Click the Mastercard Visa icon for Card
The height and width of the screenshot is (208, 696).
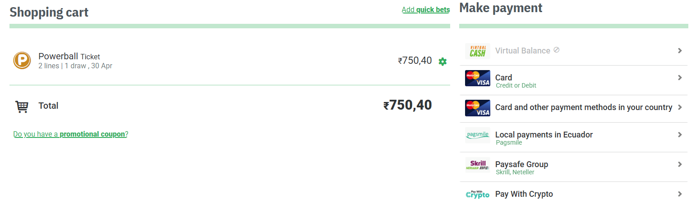[477, 78]
